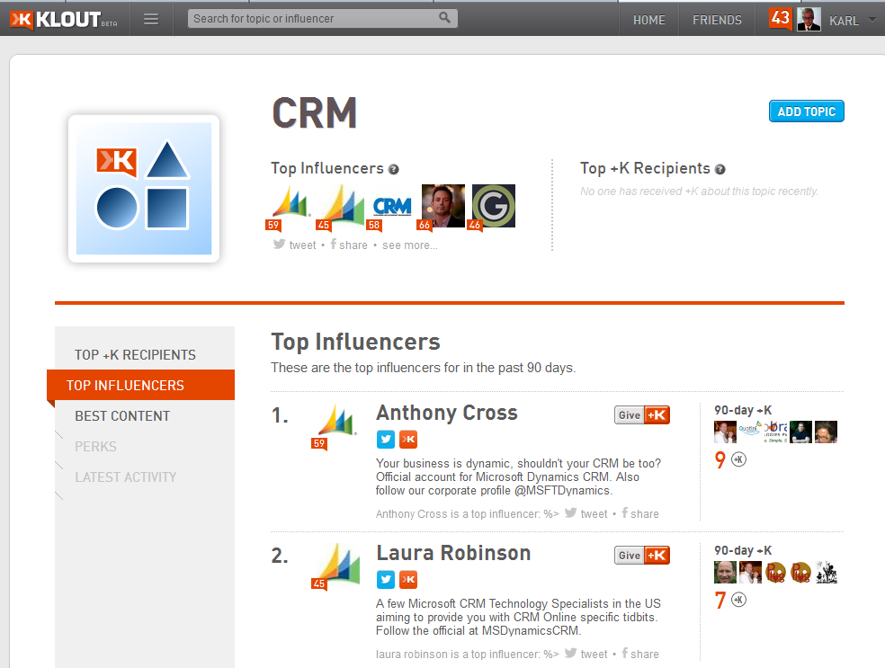Click the search for topic or influencer field
This screenshot has width=885, height=668.
[x=322, y=19]
